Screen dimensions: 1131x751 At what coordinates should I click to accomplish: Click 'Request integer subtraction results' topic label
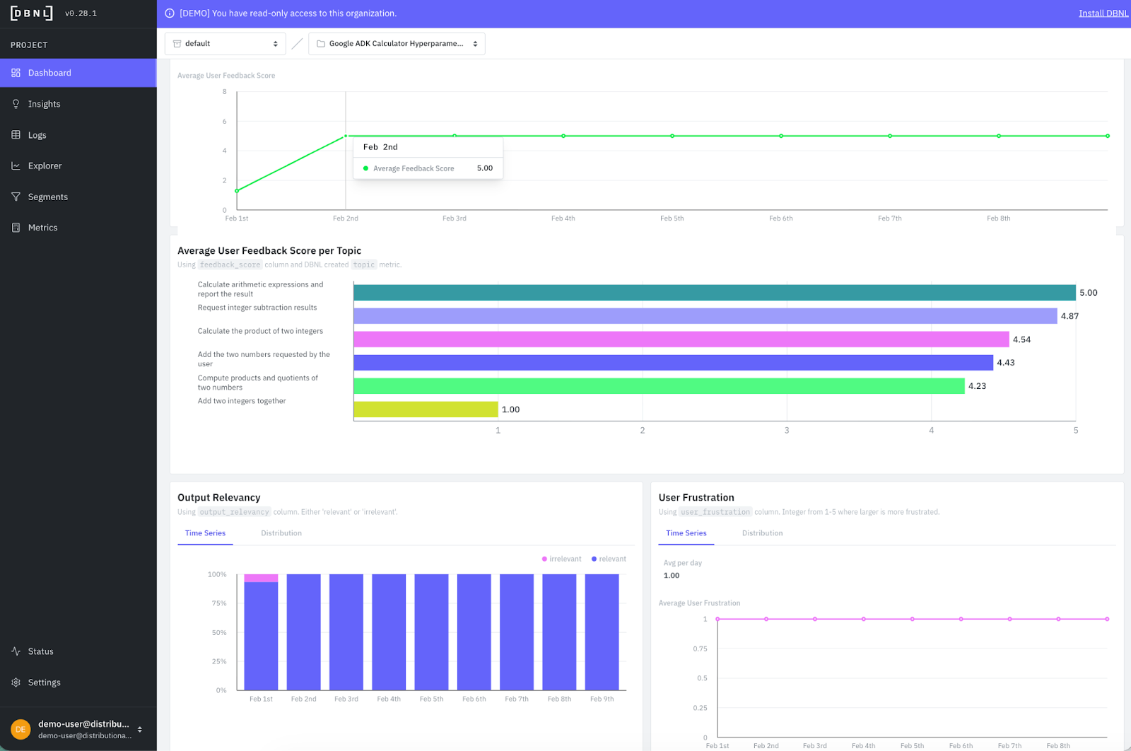pyautogui.click(x=257, y=308)
